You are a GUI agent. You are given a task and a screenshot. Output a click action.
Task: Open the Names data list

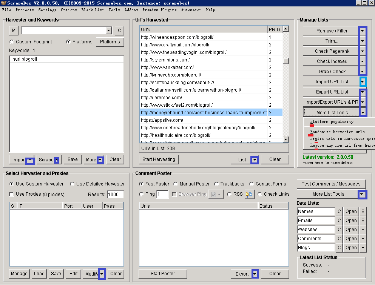coord(351,211)
